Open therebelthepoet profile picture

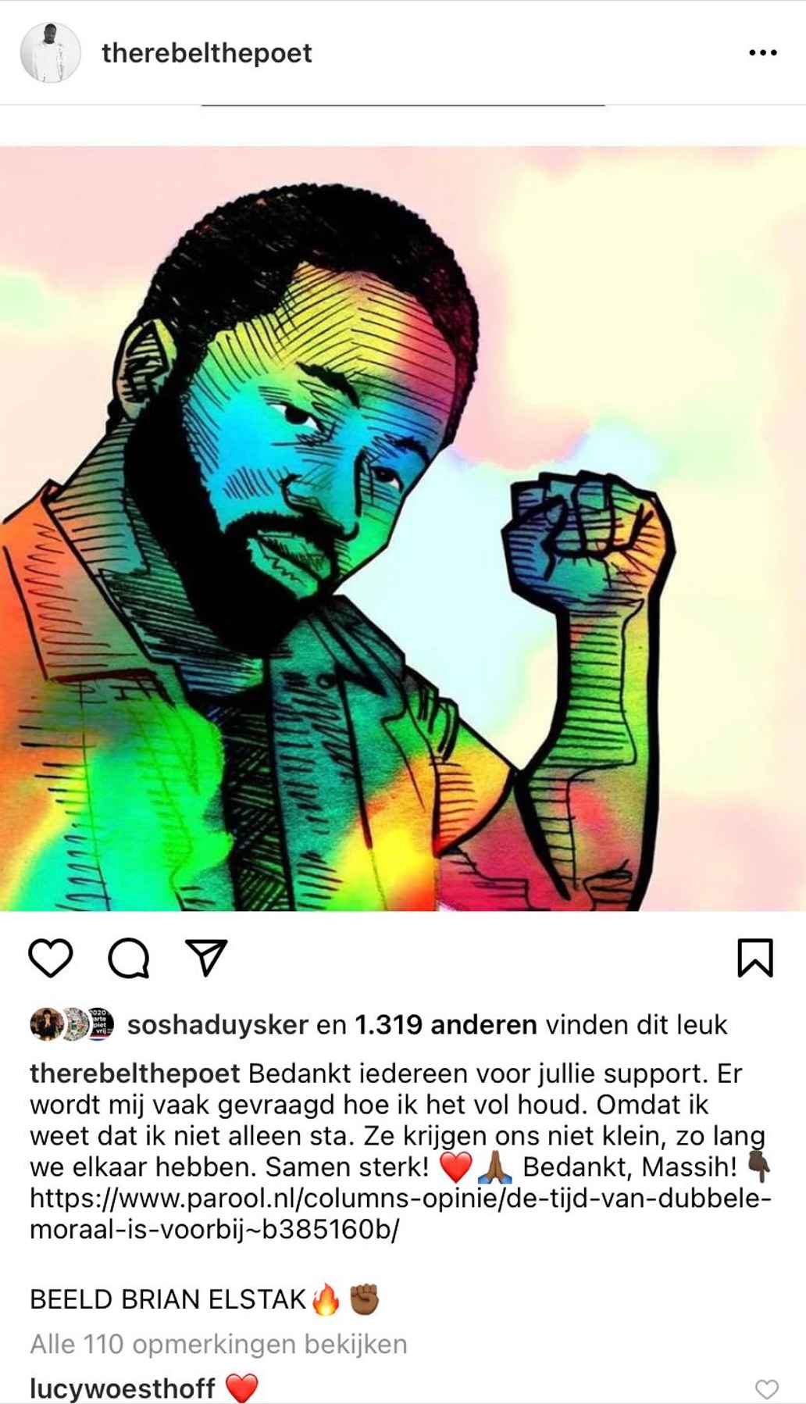coord(50,53)
